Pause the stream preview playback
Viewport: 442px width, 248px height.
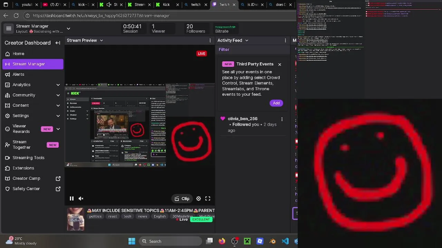click(71, 198)
